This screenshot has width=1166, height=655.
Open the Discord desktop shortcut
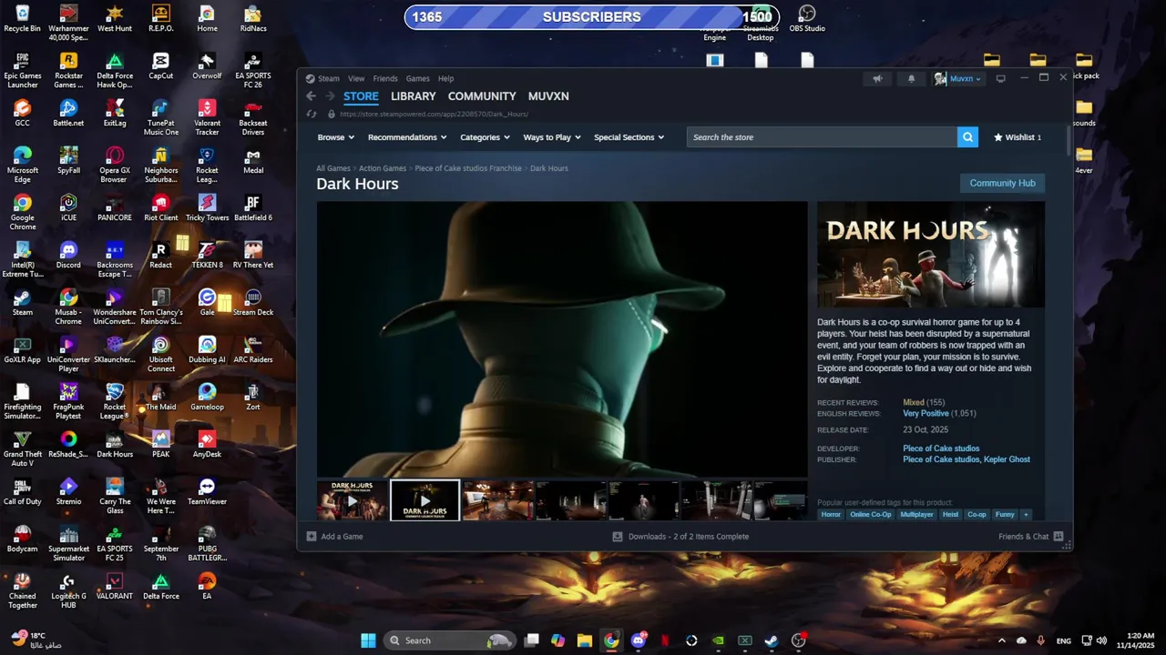pos(68,255)
